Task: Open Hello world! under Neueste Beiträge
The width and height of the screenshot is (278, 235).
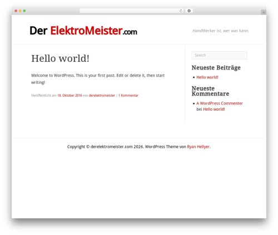Action: tap(207, 77)
